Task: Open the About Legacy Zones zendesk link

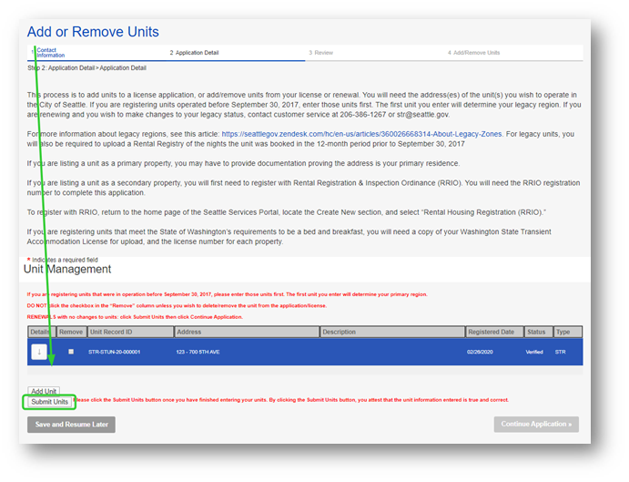Action: coord(361,134)
